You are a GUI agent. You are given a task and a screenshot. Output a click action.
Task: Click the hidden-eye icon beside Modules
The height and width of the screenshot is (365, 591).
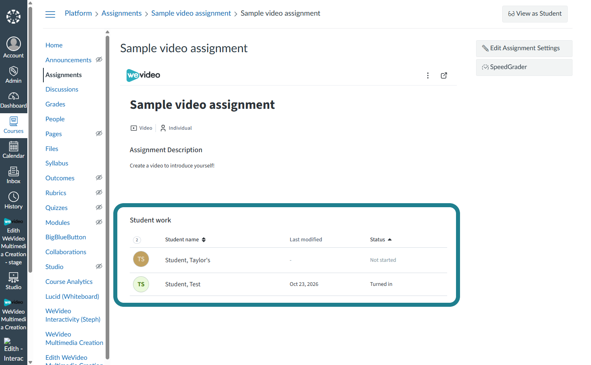click(99, 222)
